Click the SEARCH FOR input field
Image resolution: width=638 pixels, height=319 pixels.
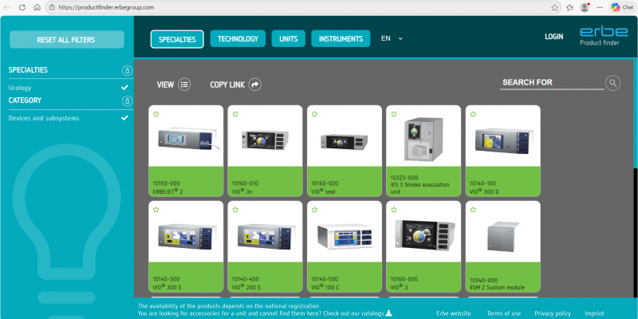click(552, 83)
